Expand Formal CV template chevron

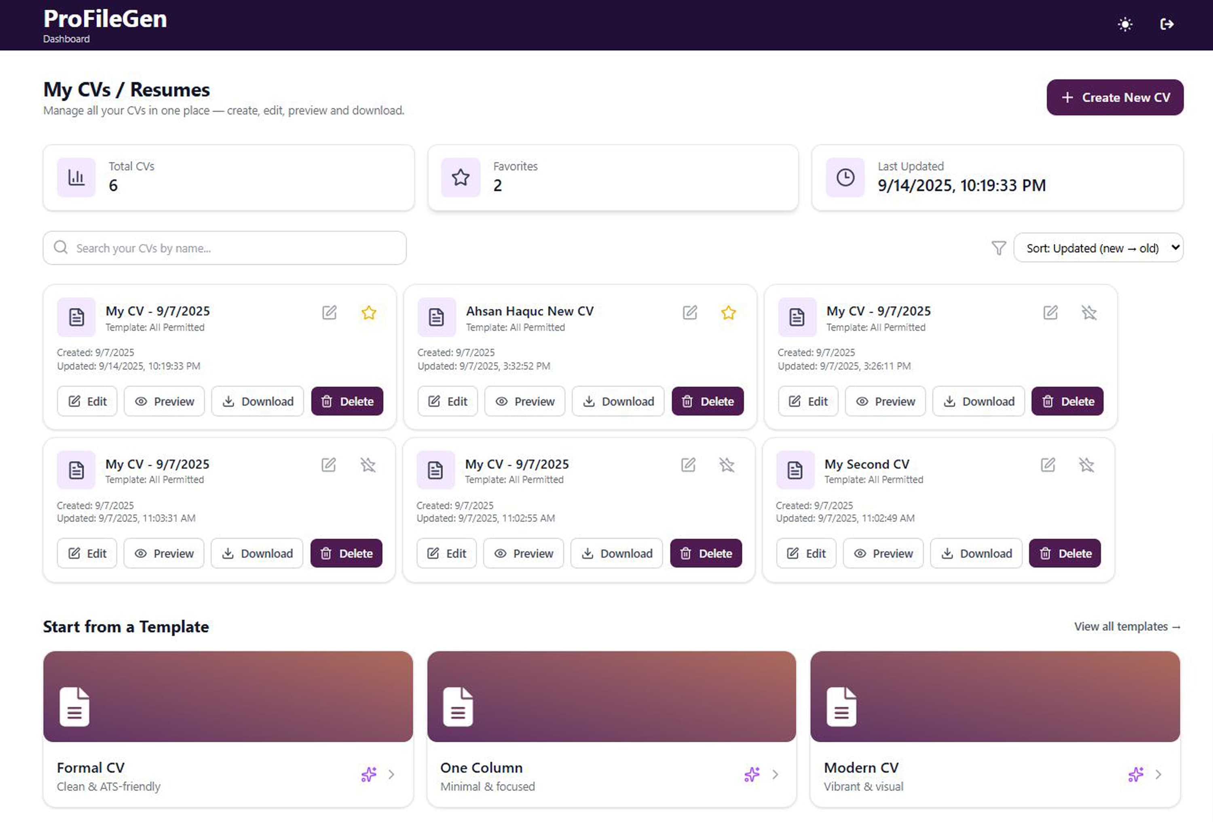391,774
